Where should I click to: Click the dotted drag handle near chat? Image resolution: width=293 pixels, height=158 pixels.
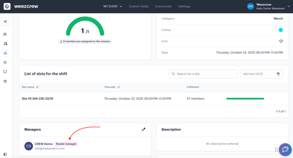tap(276, 149)
